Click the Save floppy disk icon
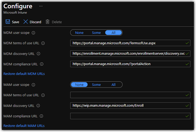This screenshot has height=132, width=196. (7, 22)
